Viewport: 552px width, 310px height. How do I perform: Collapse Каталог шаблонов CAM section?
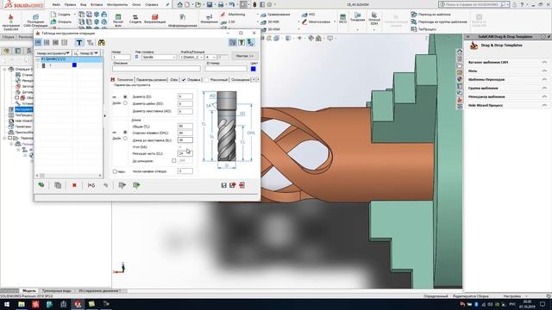[x=544, y=62]
